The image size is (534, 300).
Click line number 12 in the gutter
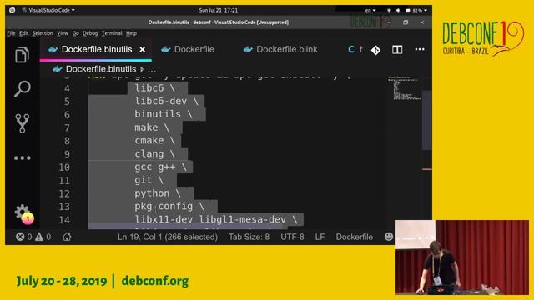(x=64, y=194)
